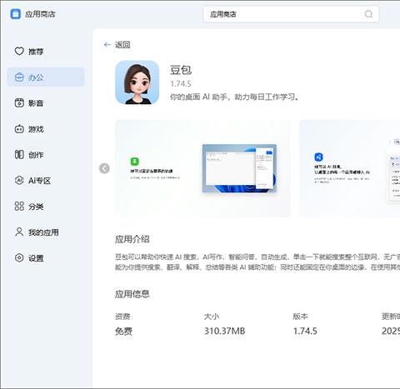Go back via the 返回 link

tap(122, 44)
